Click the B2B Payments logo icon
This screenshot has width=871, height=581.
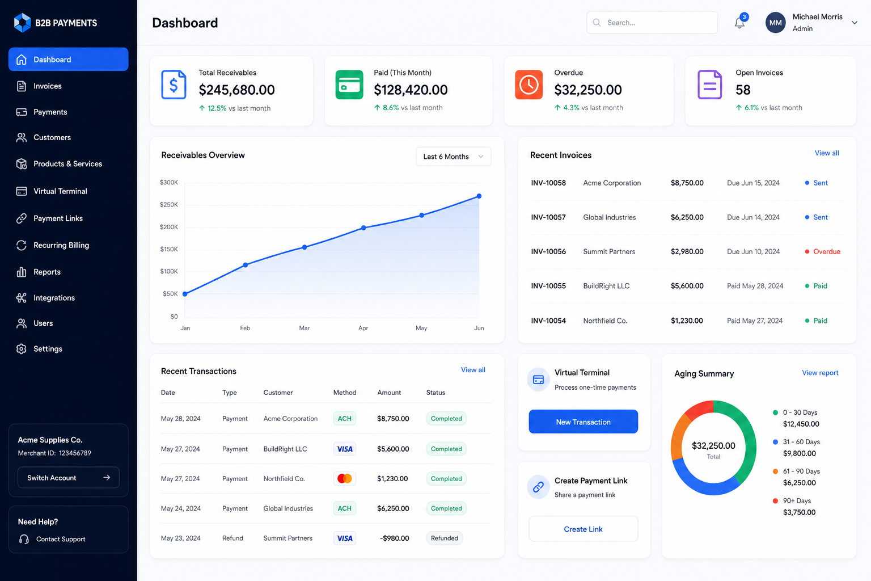coord(22,23)
